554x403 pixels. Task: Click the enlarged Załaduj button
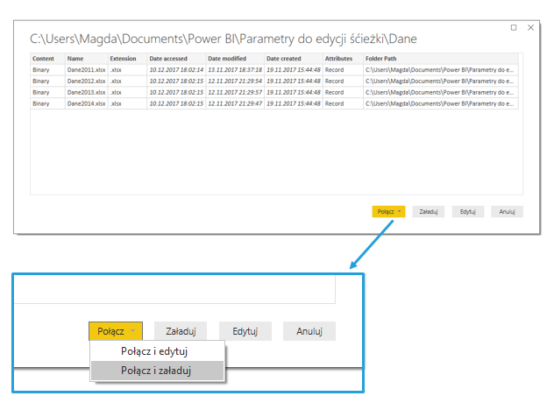coord(181,330)
